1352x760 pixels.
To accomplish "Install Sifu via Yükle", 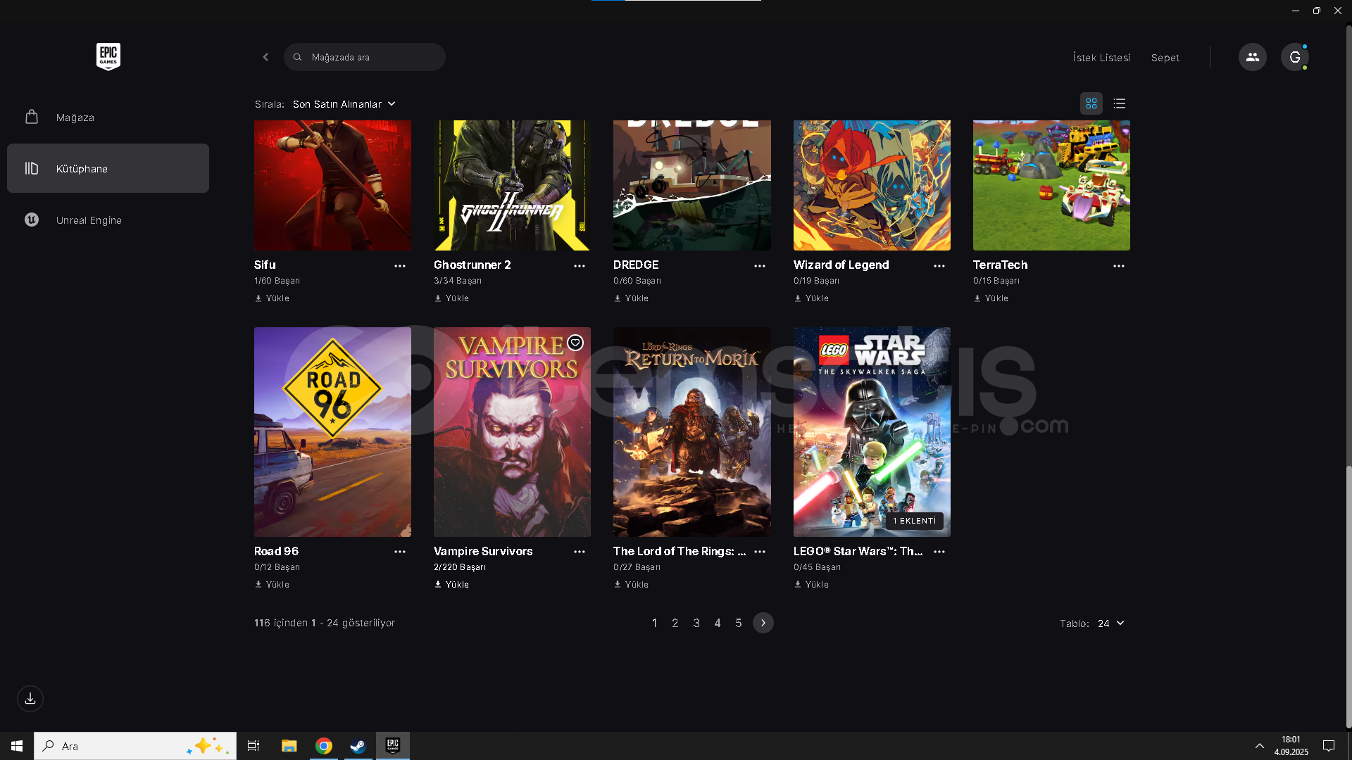I will pos(273,298).
